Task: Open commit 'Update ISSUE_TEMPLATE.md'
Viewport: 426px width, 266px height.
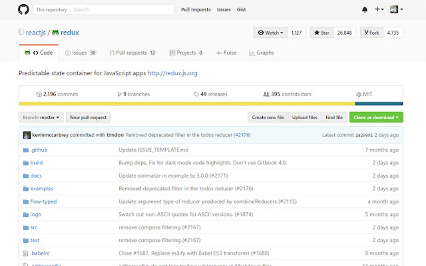Action: [x=154, y=150]
